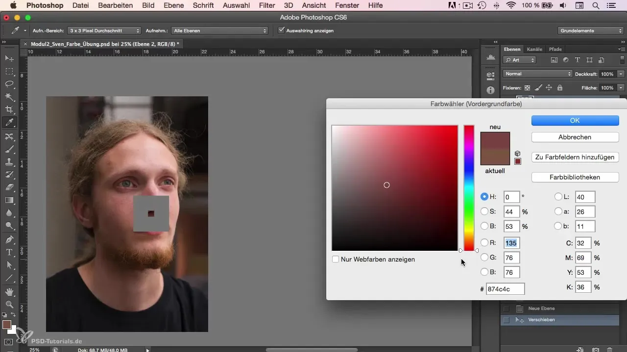Open the Art layer filter dropdown
The image size is (627, 352).
pyautogui.click(x=519, y=60)
